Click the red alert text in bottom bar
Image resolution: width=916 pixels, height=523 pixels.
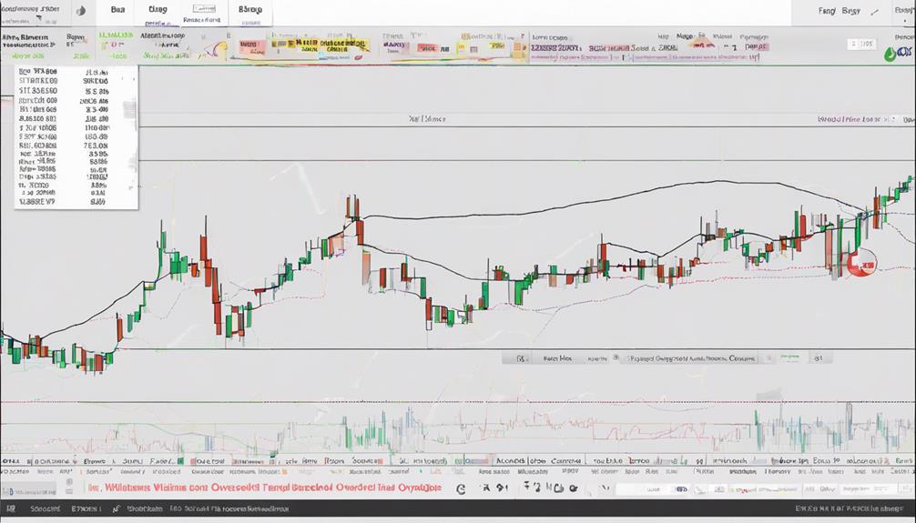pos(264,488)
